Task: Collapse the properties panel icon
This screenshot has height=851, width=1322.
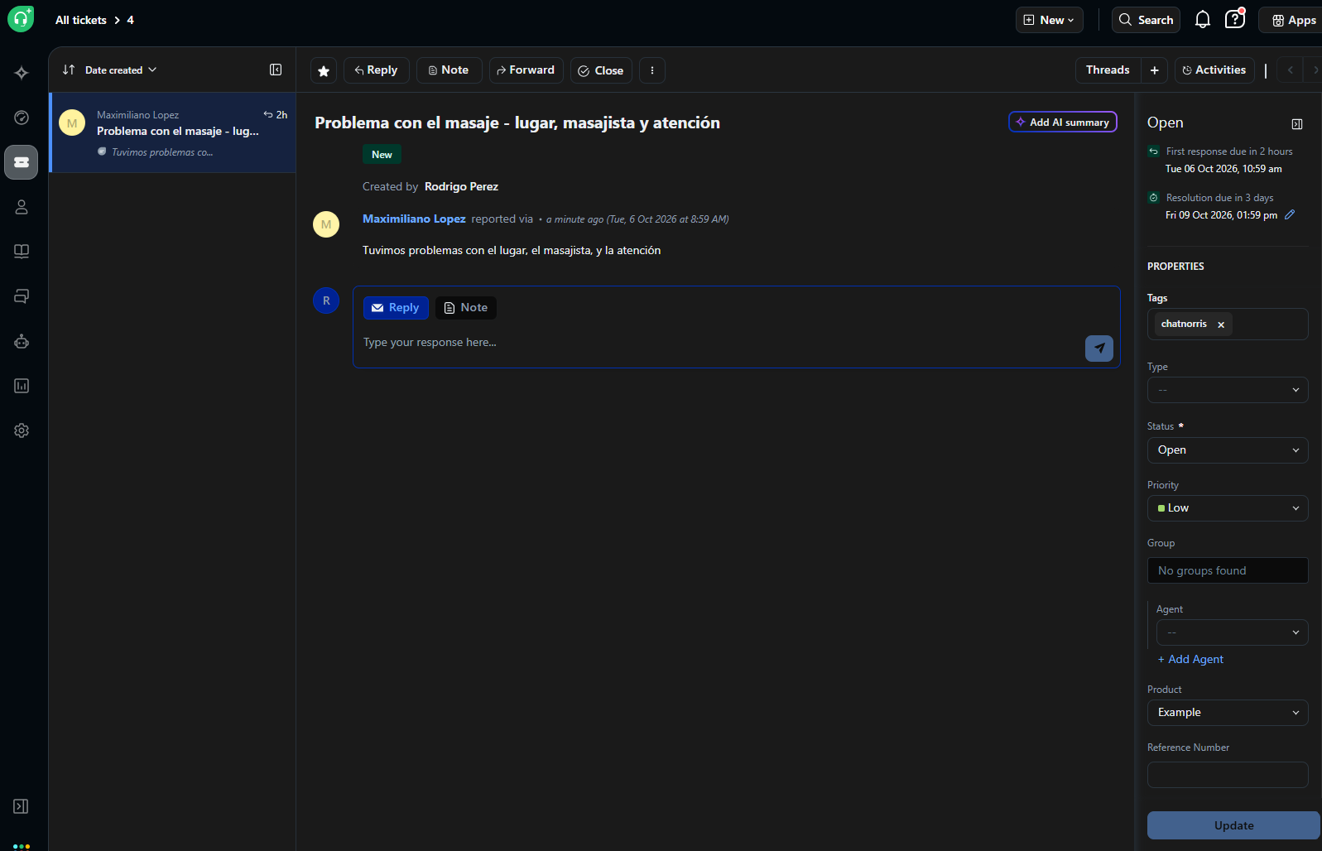Action: tap(1297, 124)
